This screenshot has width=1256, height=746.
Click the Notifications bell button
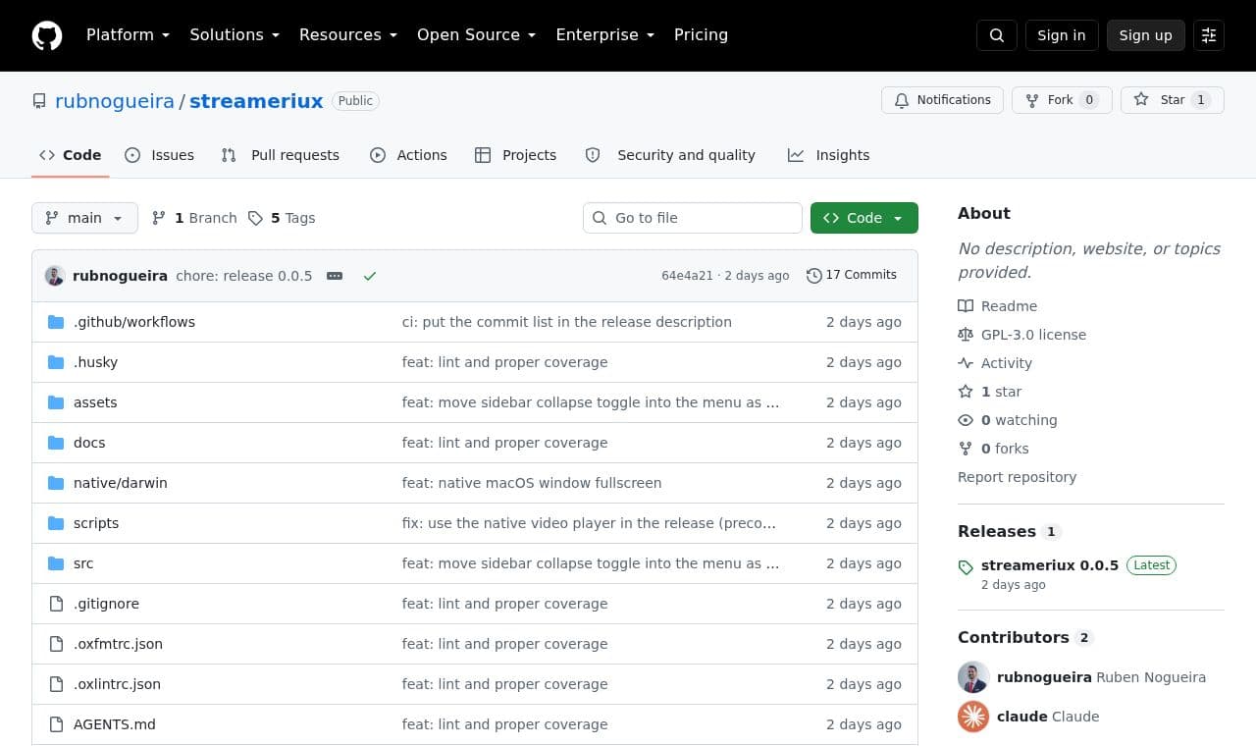[943, 100]
